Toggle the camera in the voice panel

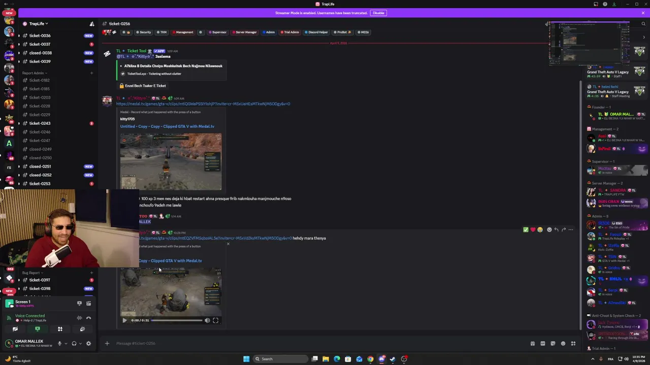tap(15, 329)
